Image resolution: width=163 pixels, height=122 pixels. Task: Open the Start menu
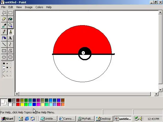tap(7, 119)
